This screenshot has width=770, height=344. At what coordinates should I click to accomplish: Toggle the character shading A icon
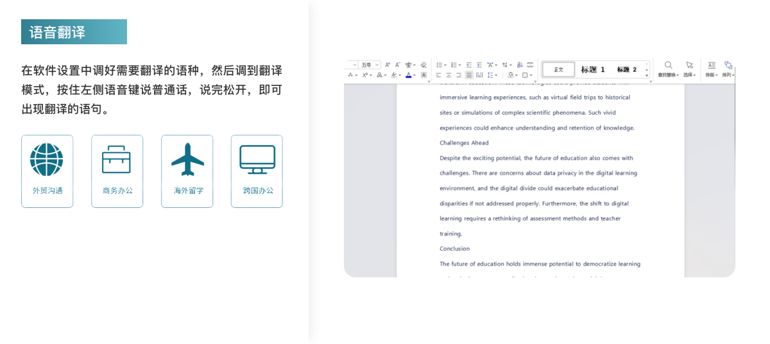(424, 75)
